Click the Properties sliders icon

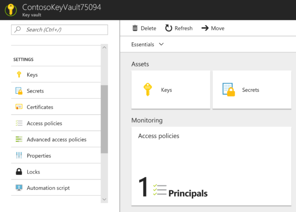coord(19,156)
